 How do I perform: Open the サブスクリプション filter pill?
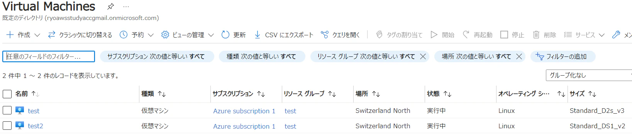[157, 56]
